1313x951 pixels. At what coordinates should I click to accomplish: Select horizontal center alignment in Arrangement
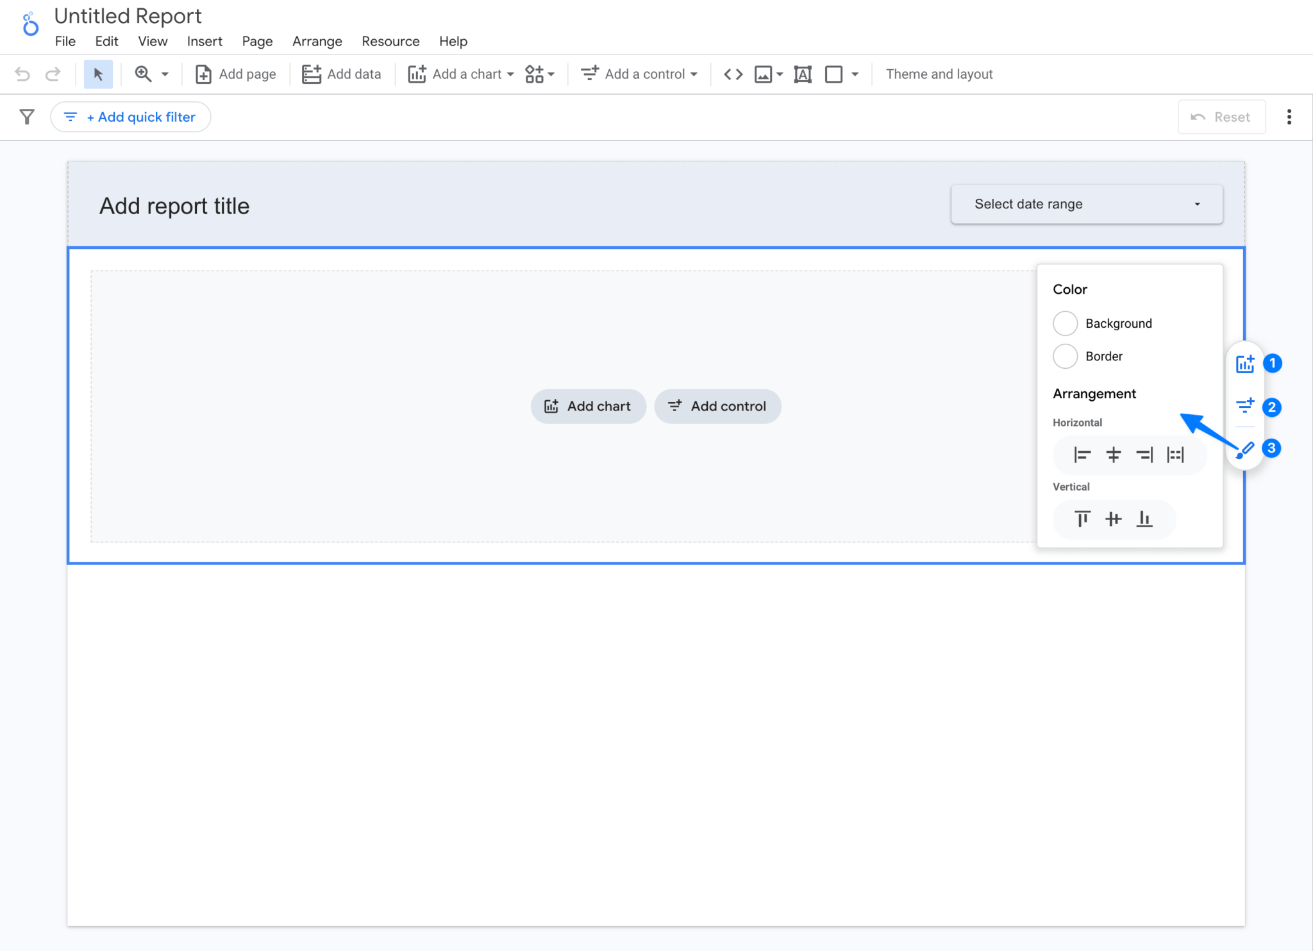pos(1114,455)
